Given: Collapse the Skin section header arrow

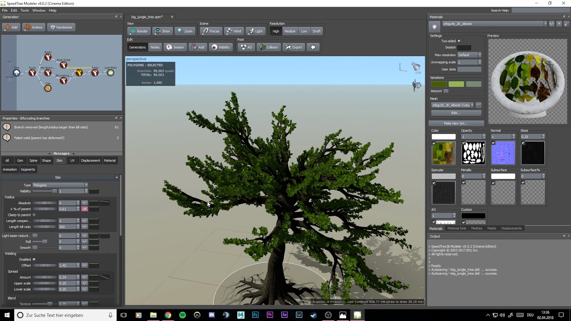Looking at the screenshot, I should tap(117, 177).
